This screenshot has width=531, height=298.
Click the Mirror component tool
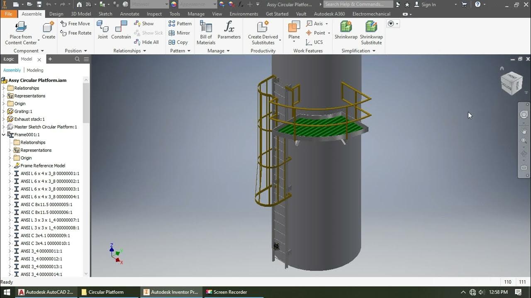coord(179,33)
